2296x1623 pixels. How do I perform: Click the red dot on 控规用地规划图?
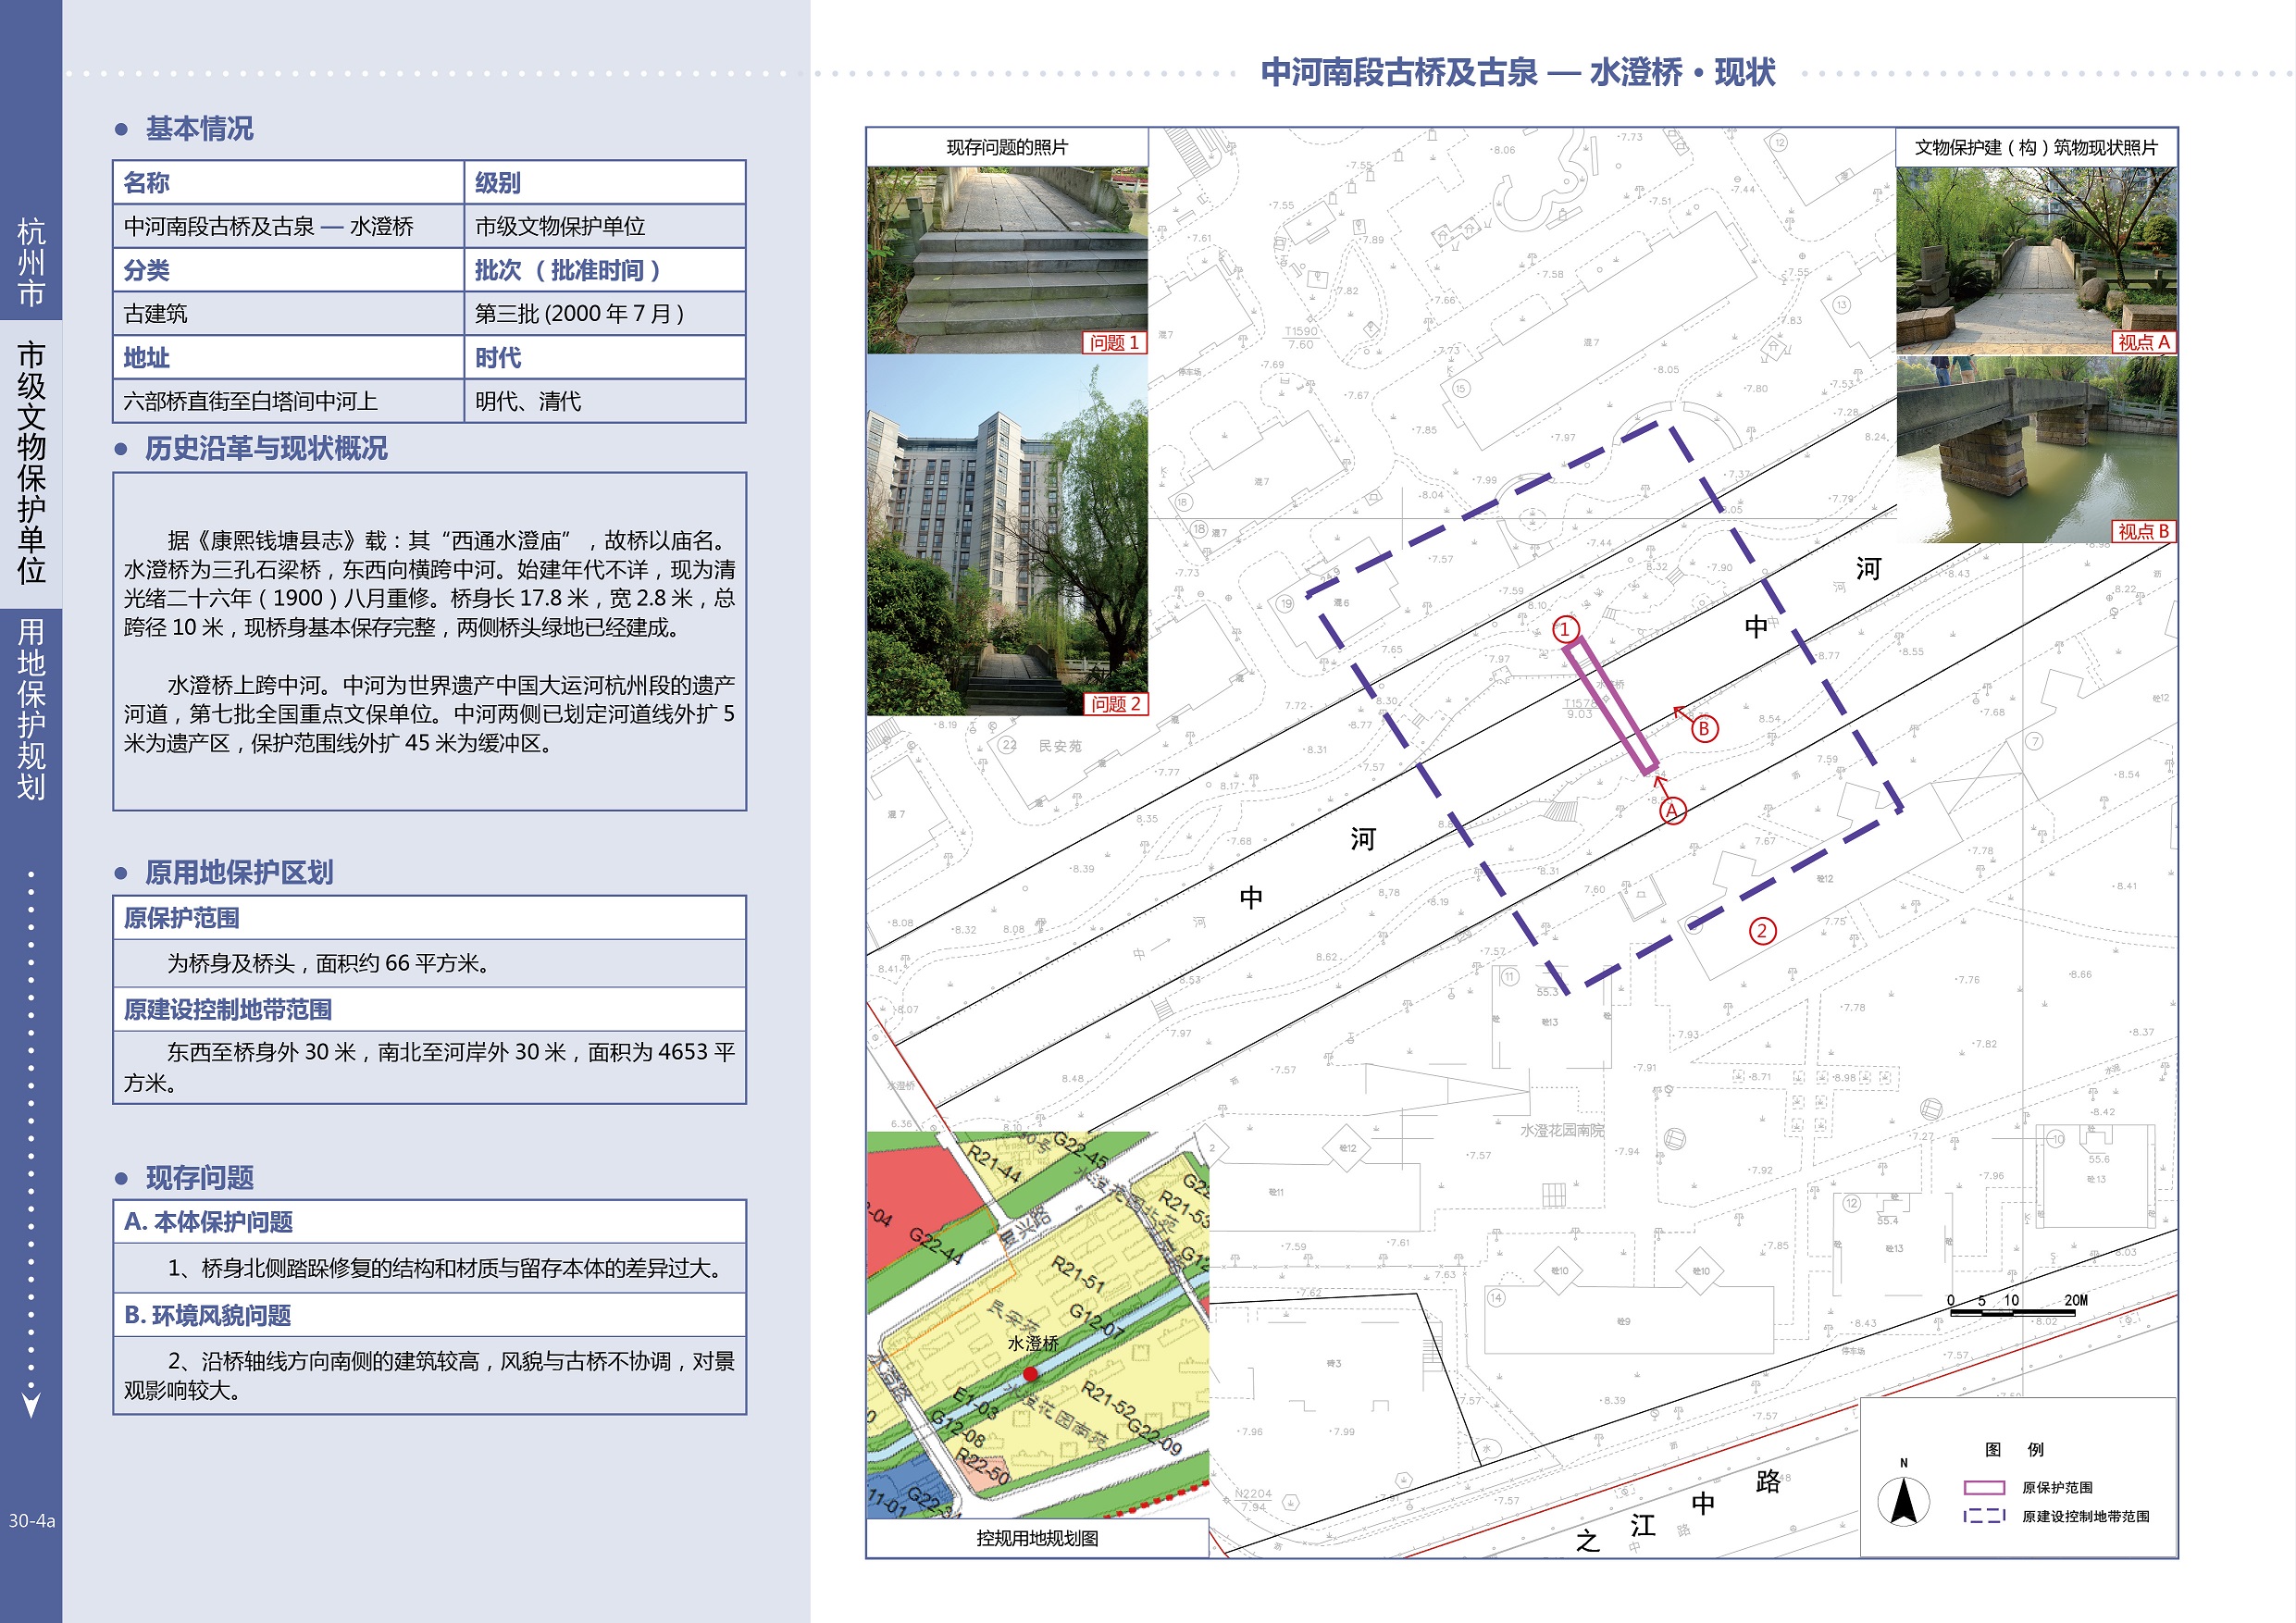click(x=1030, y=1373)
